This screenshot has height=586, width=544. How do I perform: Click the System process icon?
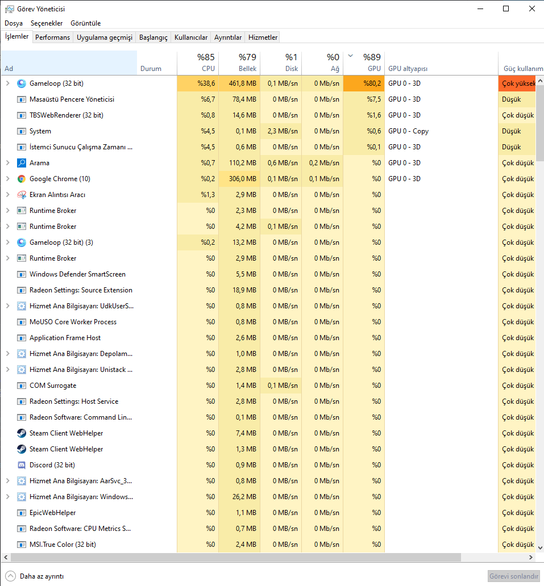[x=22, y=131]
